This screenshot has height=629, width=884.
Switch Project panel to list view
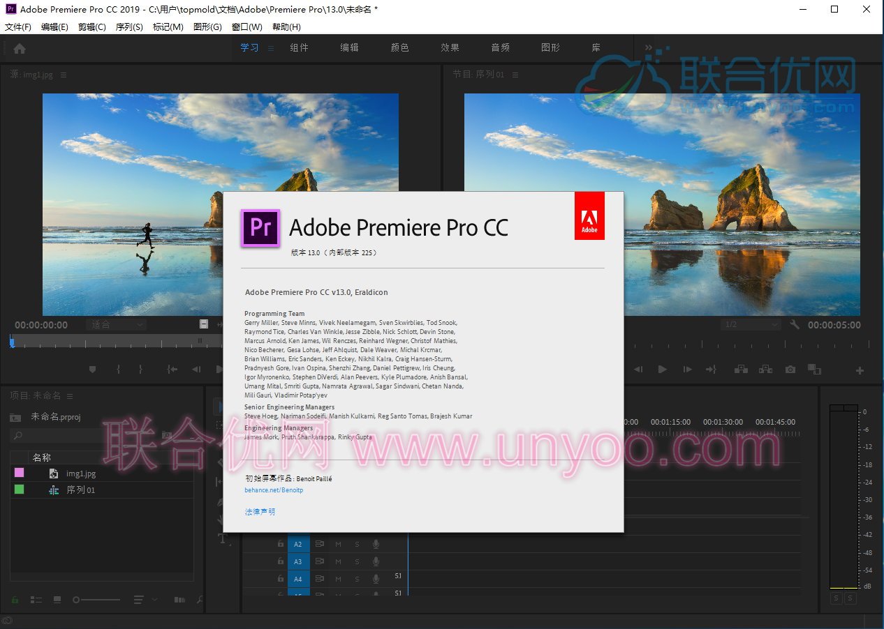pos(36,600)
